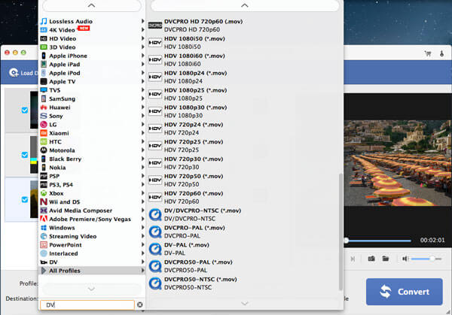
Task: Select the Avid Media Composer category
Action: [x=92, y=211]
